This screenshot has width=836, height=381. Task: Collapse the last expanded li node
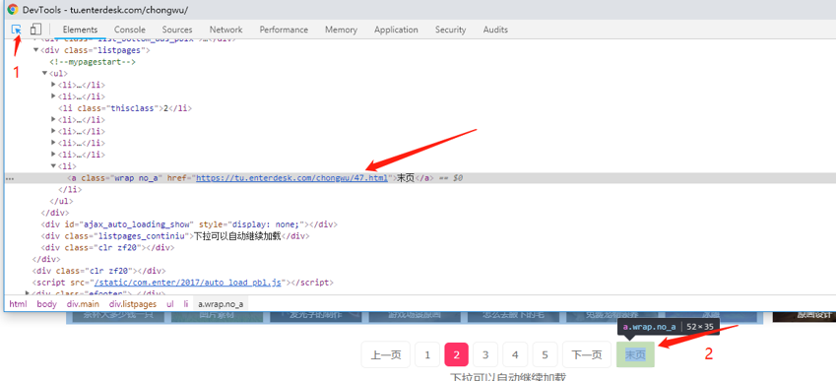pos(53,165)
